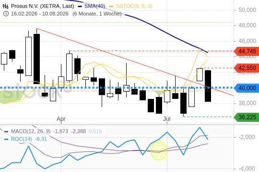The height and width of the screenshot is (172, 259).
Task: Click the orange SSTOC legend marker
Action: coord(111,6)
